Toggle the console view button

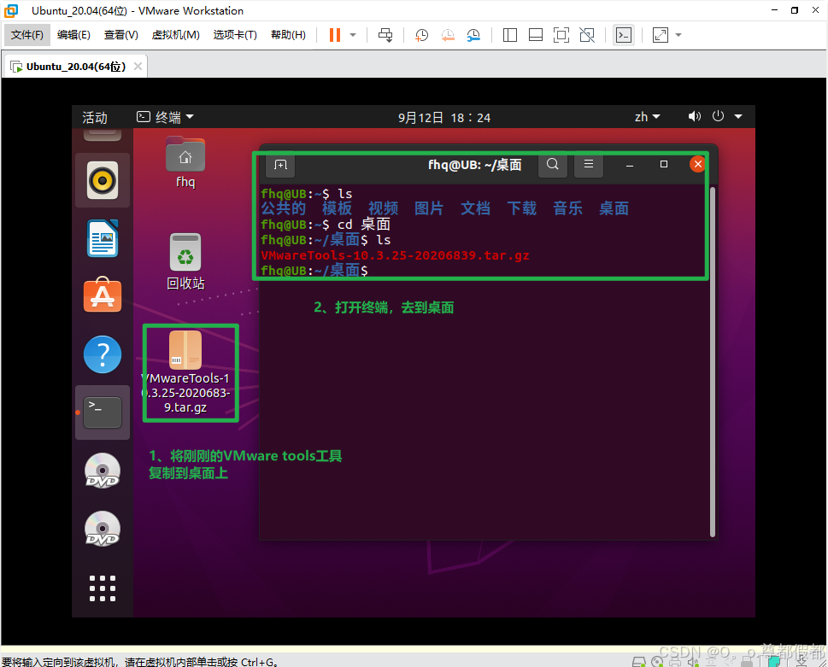tap(624, 35)
